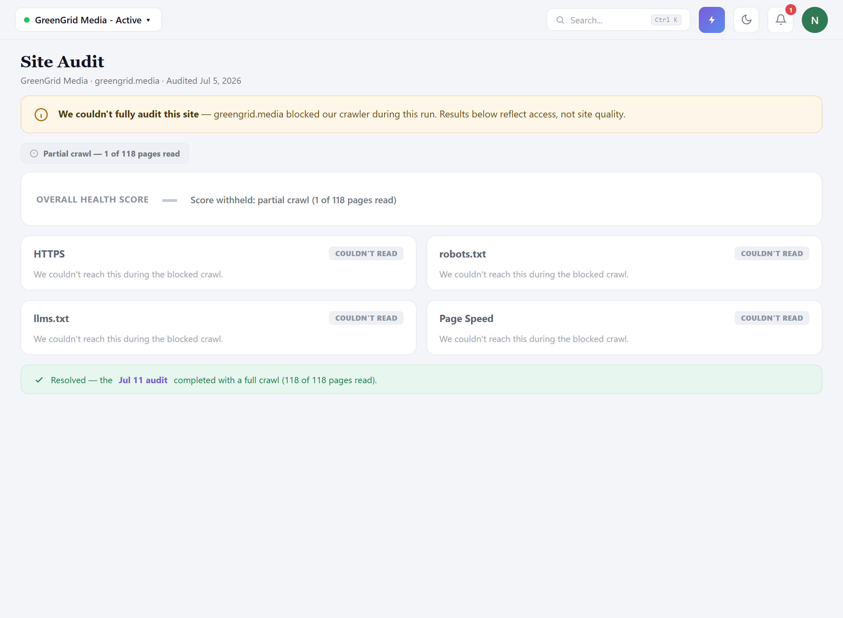Click the purple lightning bolt quick action button
Image resolution: width=843 pixels, height=618 pixels.
[x=711, y=20]
